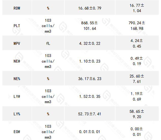Select the NE# row label
Image resolution: width=161 pixels, height=140 pixels.
pyautogui.click(x=17, y=61)
